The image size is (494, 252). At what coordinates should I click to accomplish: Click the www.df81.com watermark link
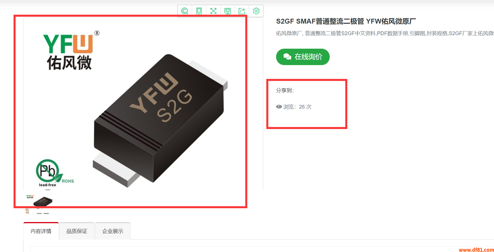tap(476, 250)
